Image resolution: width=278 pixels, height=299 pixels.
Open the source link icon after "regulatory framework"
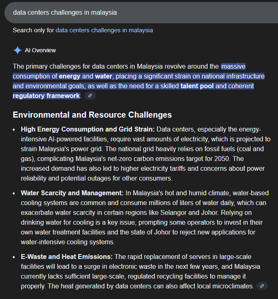coord(90,96)
